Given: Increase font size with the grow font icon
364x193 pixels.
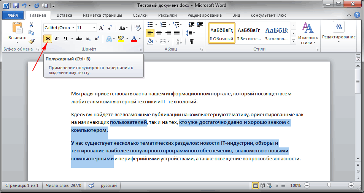Looking at the screenshot, I should tap(102, 28).
